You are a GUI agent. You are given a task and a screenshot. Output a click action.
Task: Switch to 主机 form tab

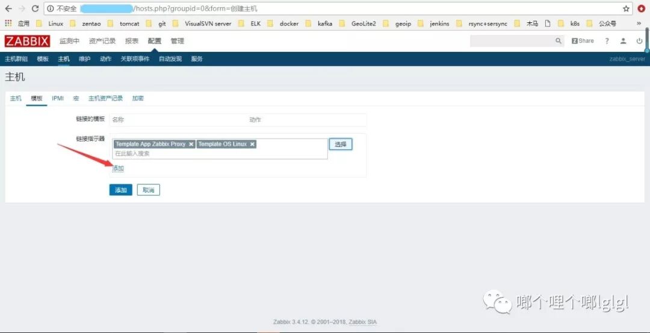16,98
